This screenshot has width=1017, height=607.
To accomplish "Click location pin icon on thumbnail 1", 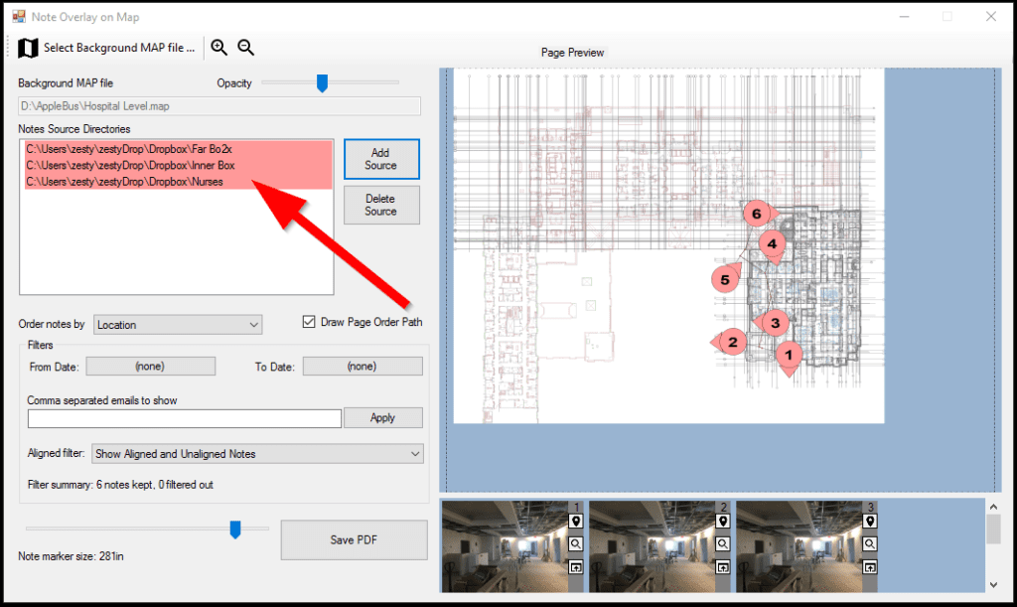I will (x=575, y=521).
